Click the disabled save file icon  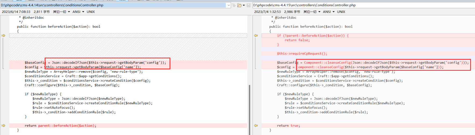pyautogui.click(x=248, y=5)
